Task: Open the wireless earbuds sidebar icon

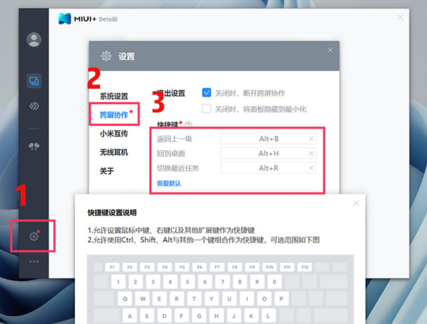Action: [x=34, y=147]
